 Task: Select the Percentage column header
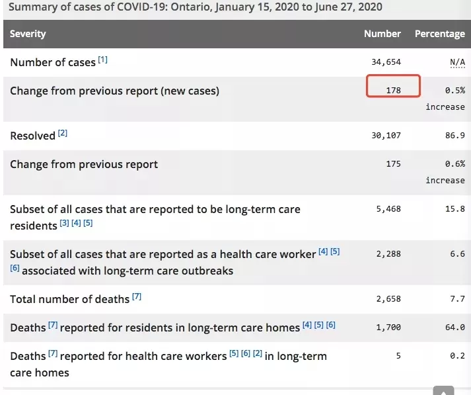click(x=440, y=34)
